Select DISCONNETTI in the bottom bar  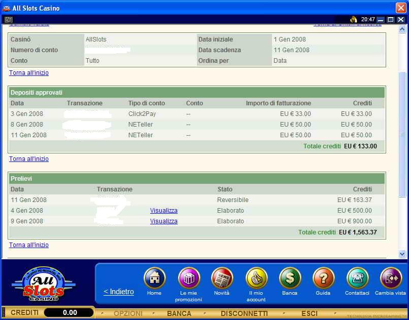tap(245, 313)
